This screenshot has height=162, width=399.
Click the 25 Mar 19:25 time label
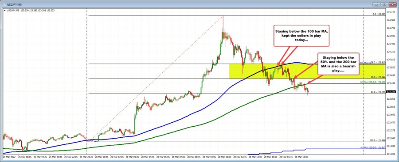point(40,157)
